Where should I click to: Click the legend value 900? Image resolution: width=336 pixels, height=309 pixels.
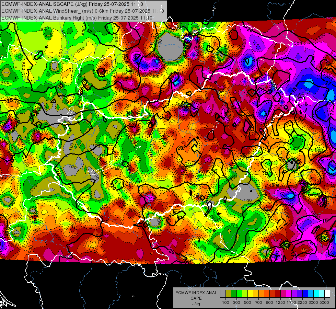[x=269, y=302]
